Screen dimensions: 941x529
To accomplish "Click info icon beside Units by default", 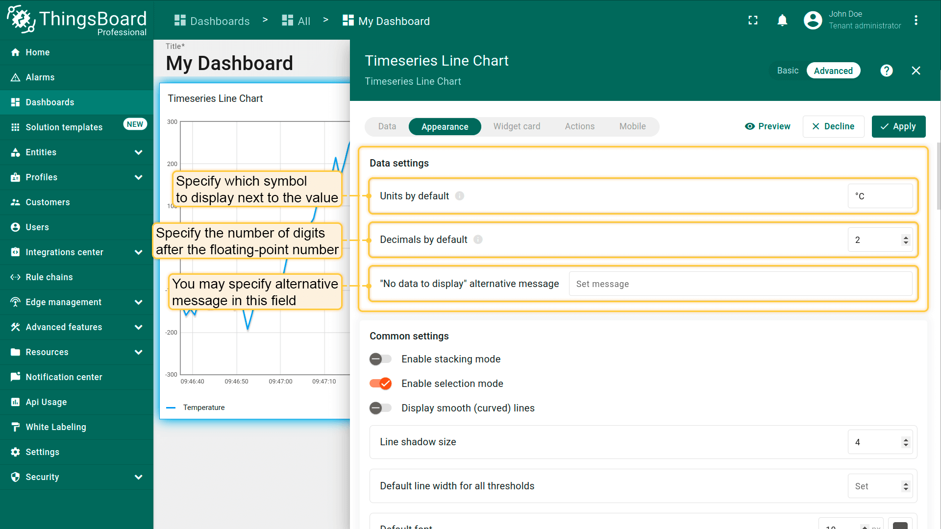I will click(x=459, y=196).
